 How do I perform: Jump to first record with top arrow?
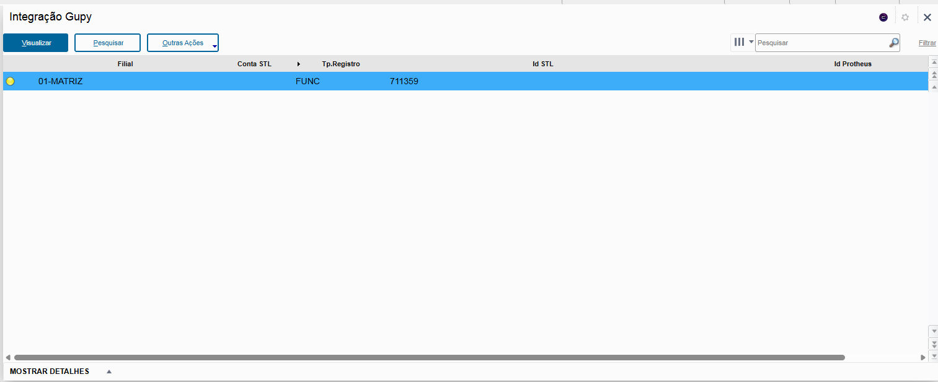933,63
